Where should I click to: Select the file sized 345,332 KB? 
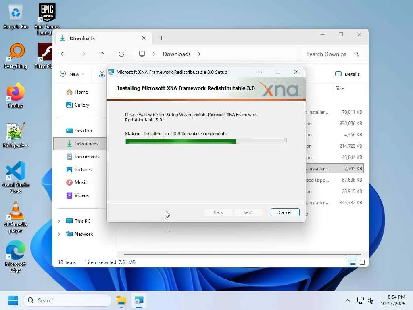pos(334,203)
